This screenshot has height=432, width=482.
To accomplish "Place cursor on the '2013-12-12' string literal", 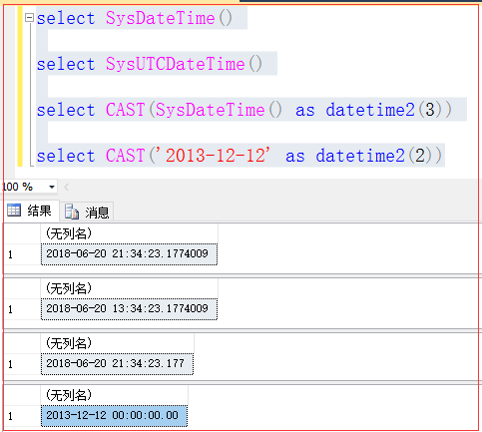I will (x=216, y=156).
